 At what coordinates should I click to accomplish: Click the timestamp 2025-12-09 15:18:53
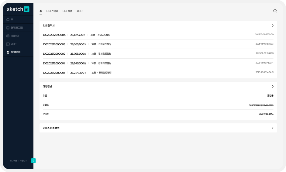point(265,53)
